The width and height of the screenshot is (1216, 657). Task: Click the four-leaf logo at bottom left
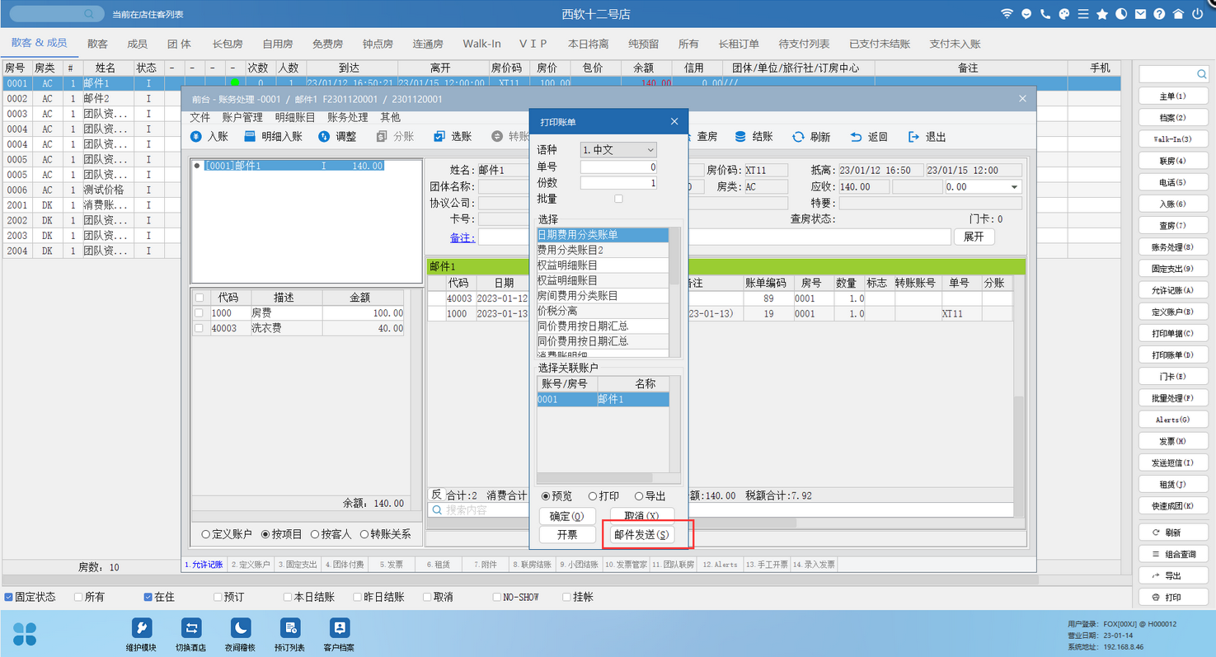coord(25,633)
